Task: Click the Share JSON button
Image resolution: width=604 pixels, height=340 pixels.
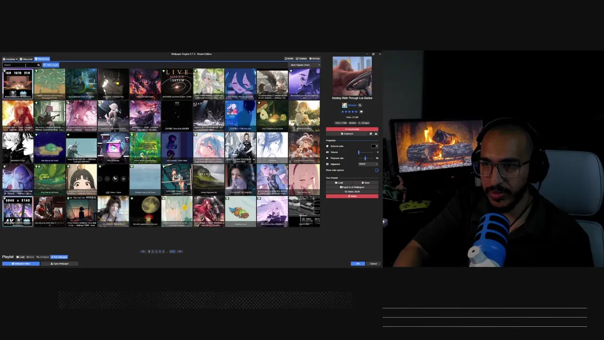Action: pos(352,192)
